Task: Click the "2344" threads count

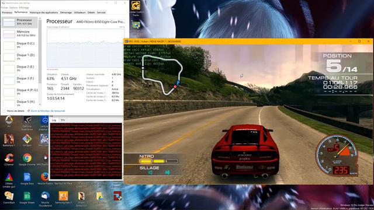Action: click(65, 89)
